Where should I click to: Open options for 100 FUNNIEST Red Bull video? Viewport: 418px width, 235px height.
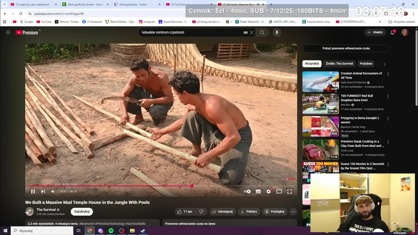tap(388, 97)
